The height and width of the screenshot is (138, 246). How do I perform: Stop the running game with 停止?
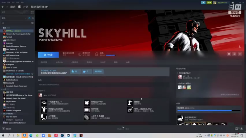tap(48, 55)
